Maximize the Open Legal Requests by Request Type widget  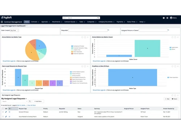tap(85, 66)
